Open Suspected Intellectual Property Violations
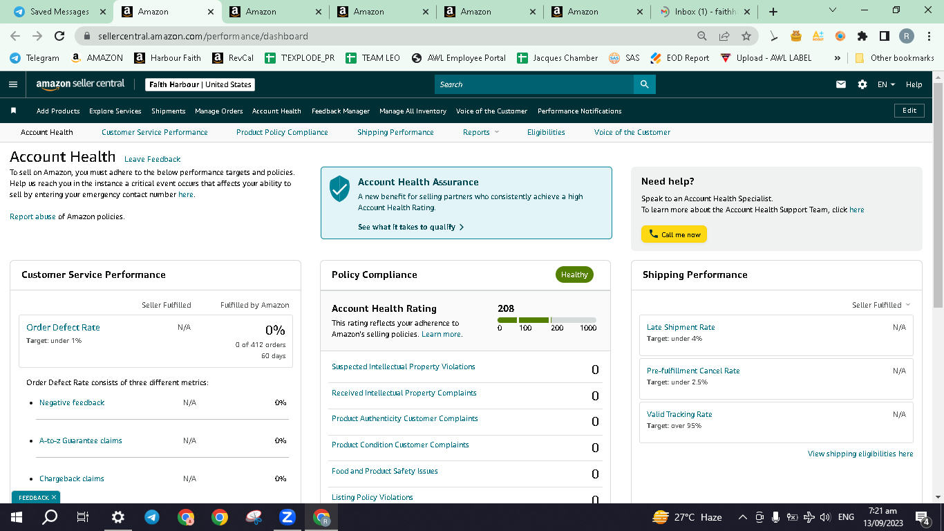Screen dimensions: 944x531 pos(404,366)
